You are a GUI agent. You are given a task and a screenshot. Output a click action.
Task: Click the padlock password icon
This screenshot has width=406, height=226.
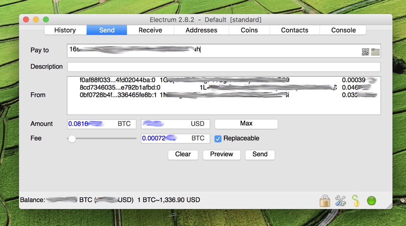[x=325, y=200]
